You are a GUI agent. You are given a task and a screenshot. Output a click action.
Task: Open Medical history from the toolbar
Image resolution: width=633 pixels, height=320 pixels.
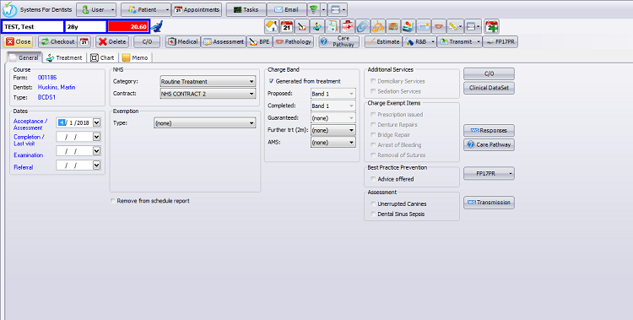tap(183, 41)
